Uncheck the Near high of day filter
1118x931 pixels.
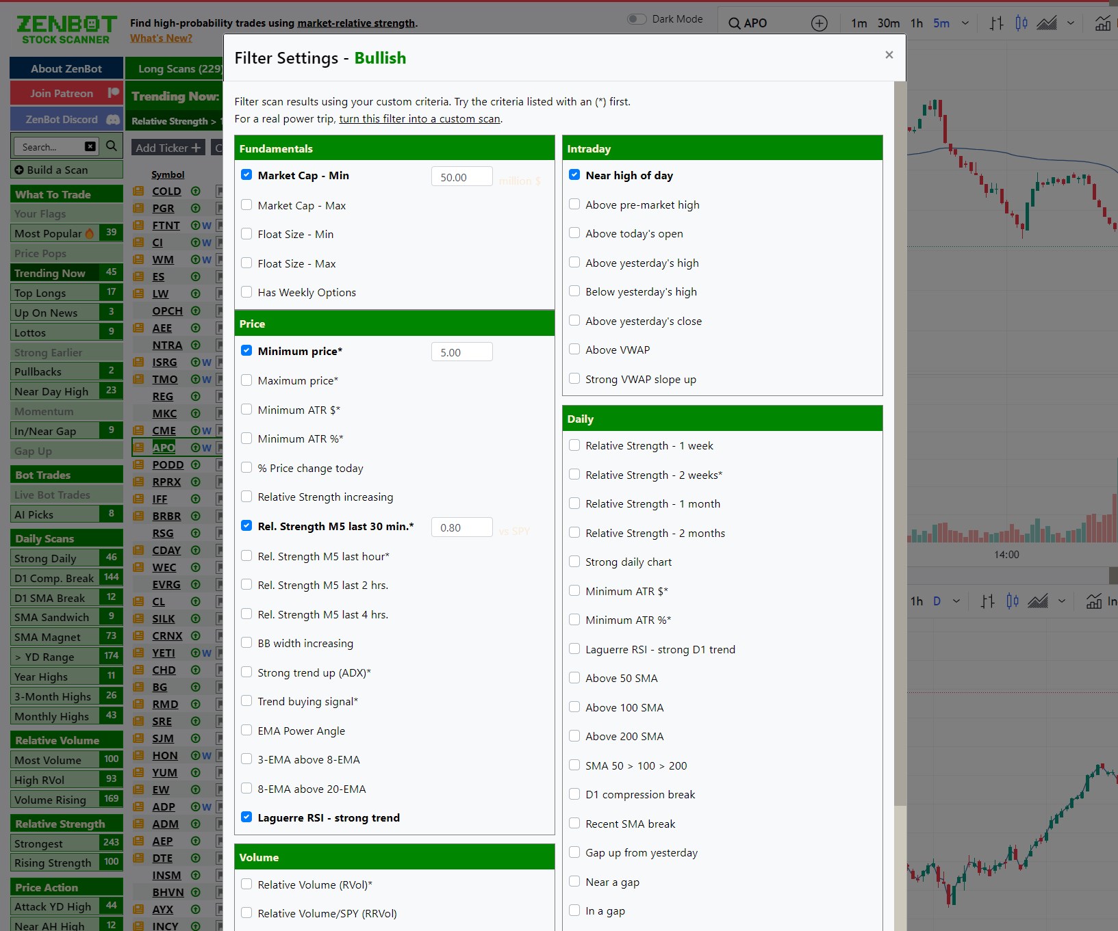[x=574, y=174]
